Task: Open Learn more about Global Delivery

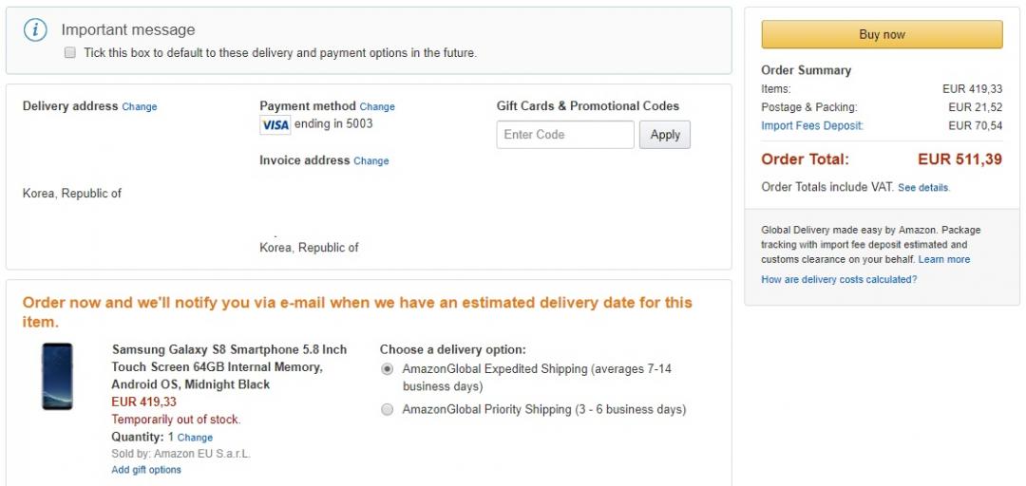Action: coord(944,259)
